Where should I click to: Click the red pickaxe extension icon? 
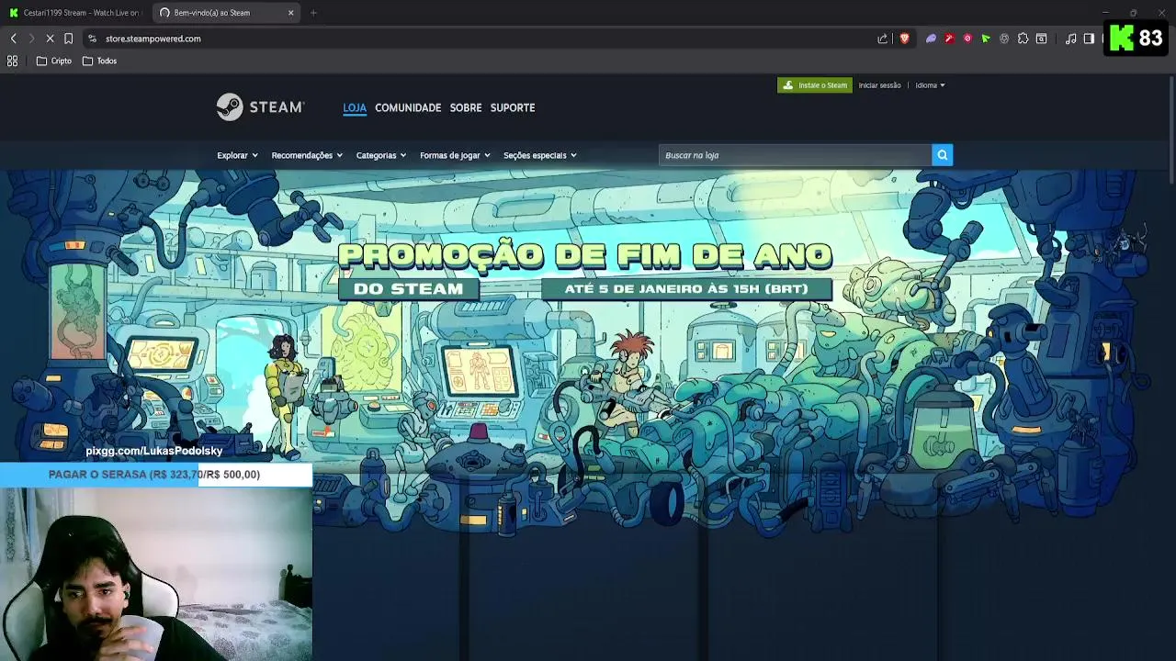[949, 39]
